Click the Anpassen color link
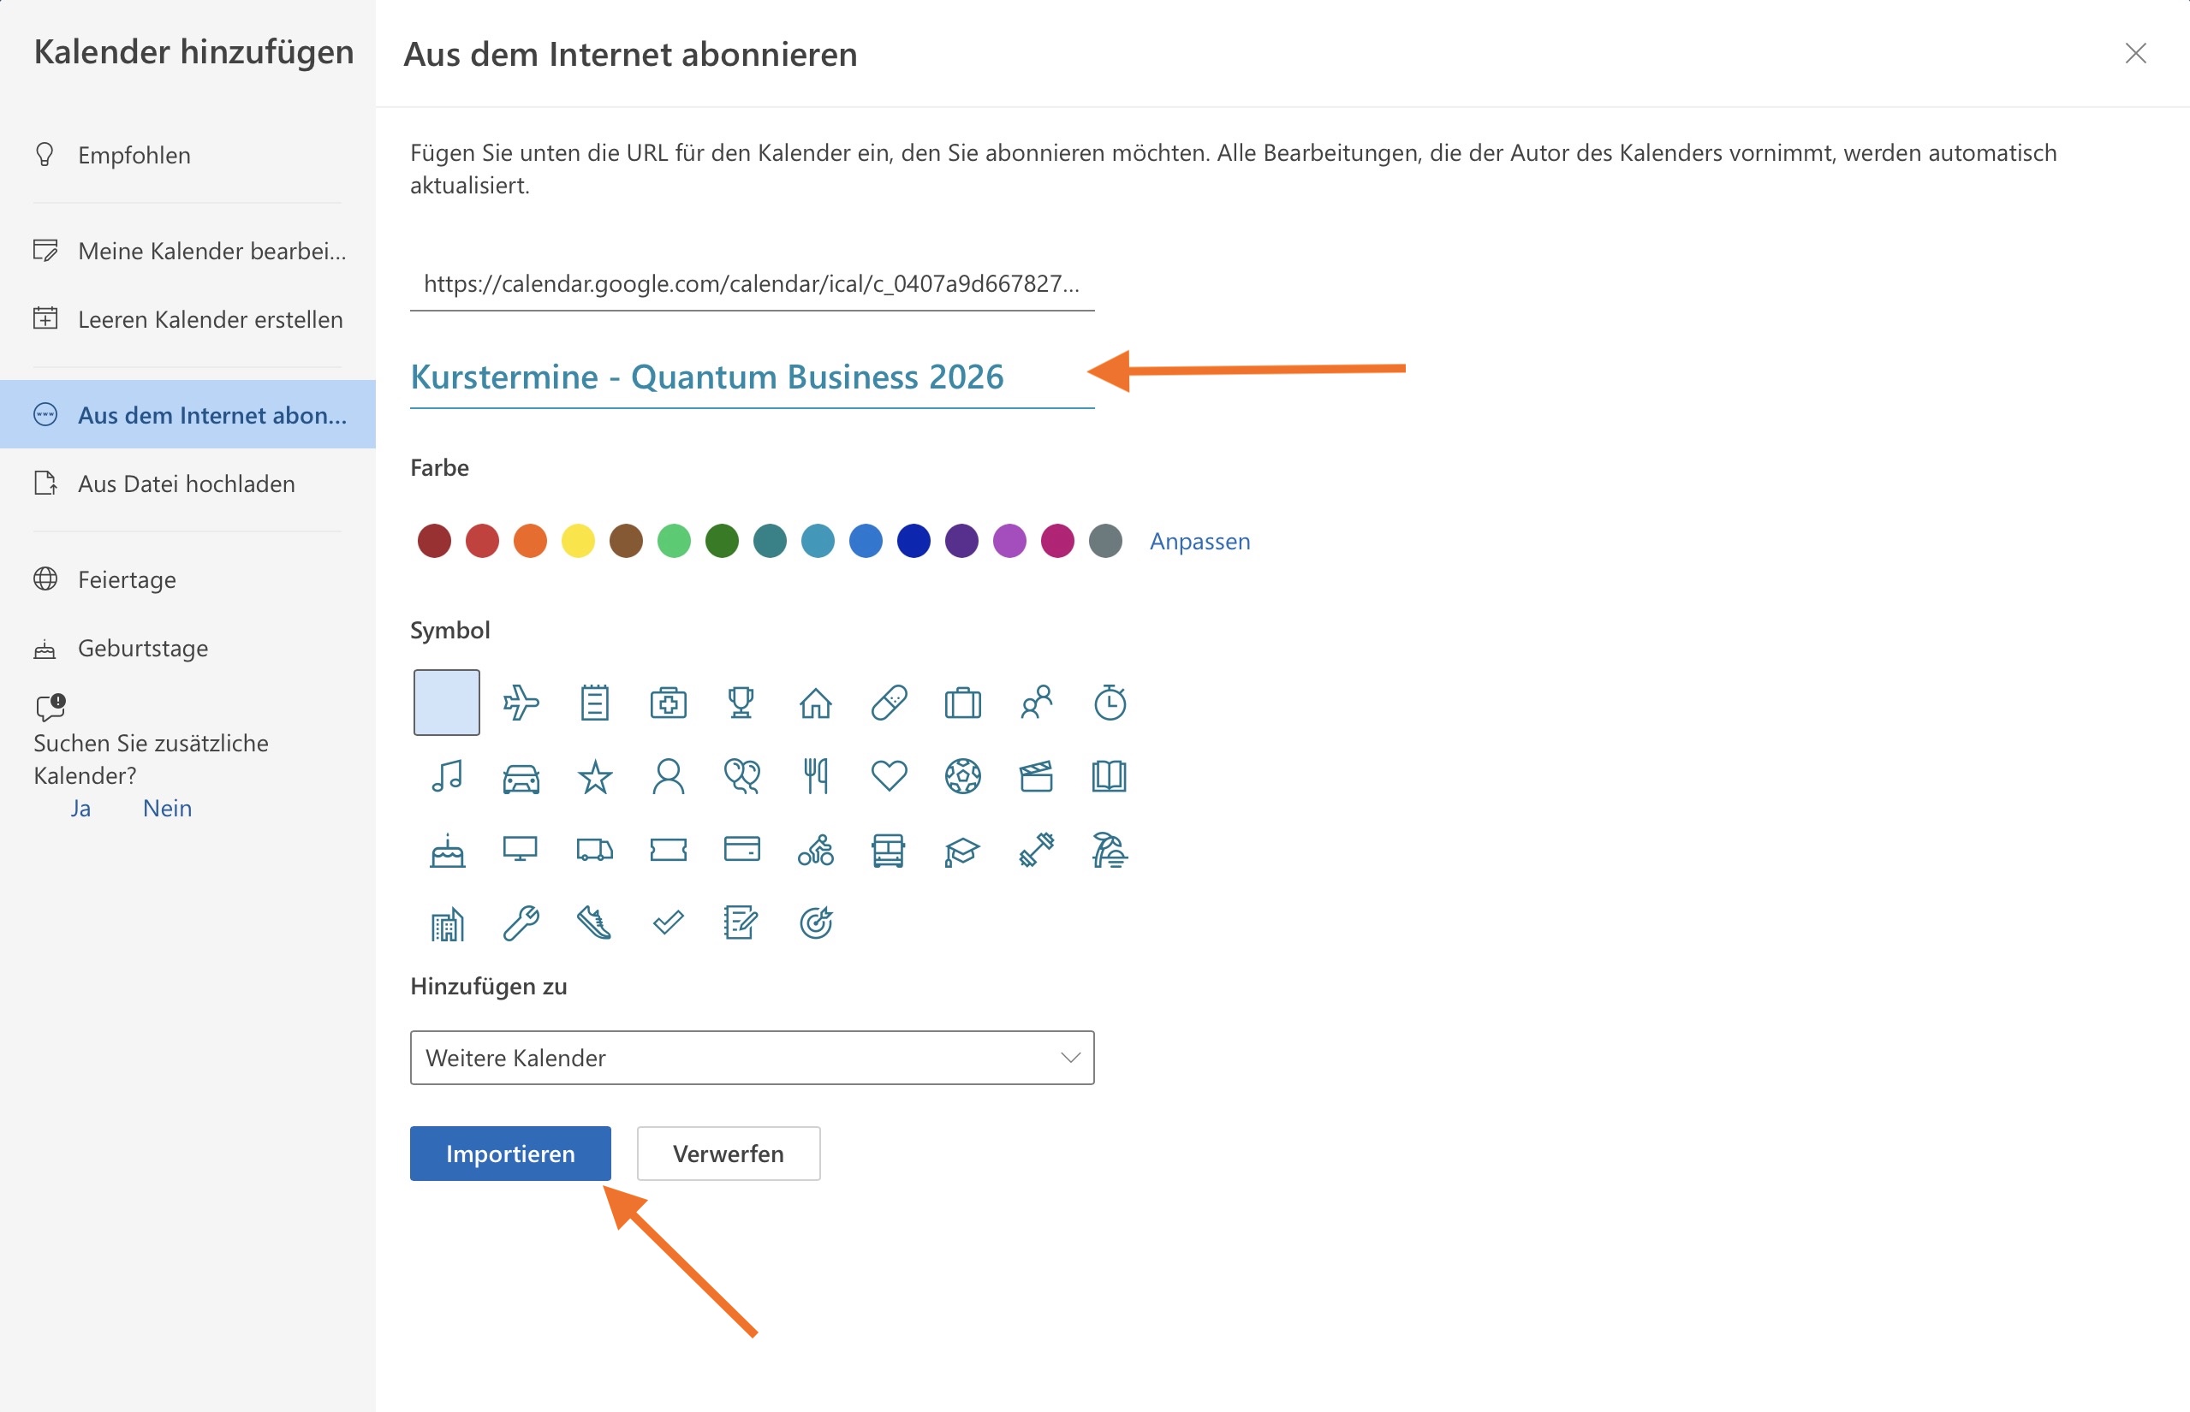The height and width of the screenshot is (1412, 2190). [1199, 541]
